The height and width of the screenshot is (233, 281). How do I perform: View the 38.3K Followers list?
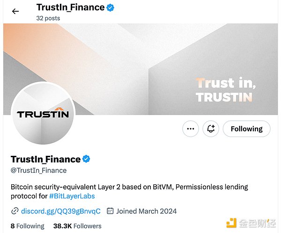pyautogui.click(x=77, y=226)
